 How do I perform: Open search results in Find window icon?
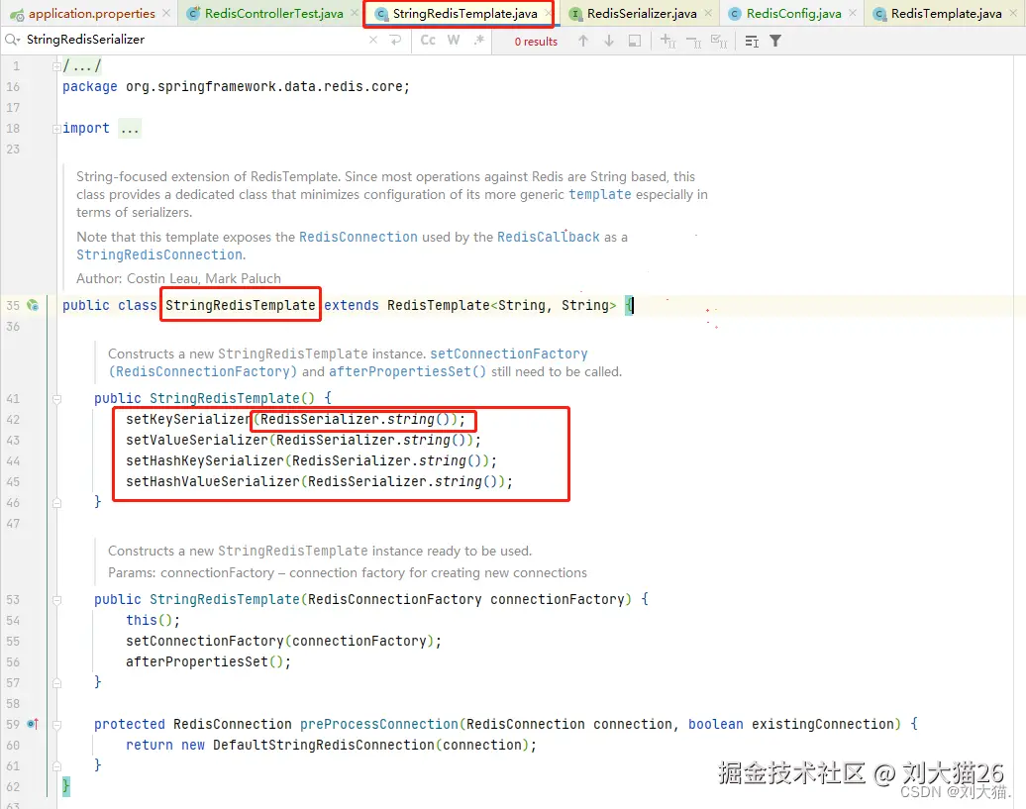752,42
